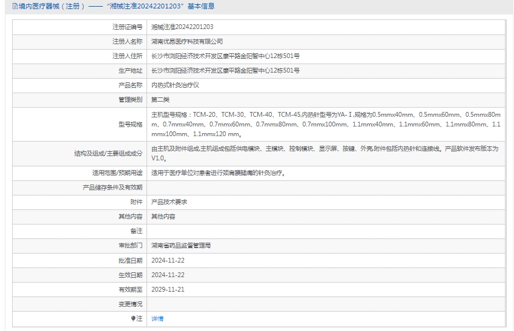Image resolution: width=514 pixels, height=331 pixels.
Task: Click the expiry date 2029-11-21
Action: (x=168, y=289)
